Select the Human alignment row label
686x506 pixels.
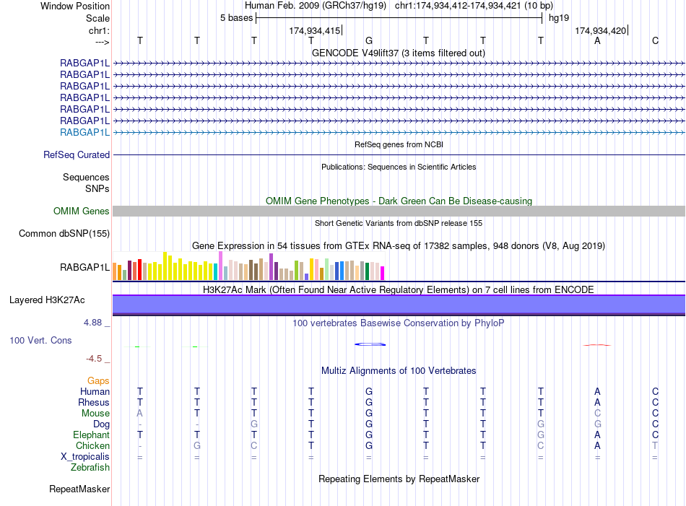click(95, 391)
